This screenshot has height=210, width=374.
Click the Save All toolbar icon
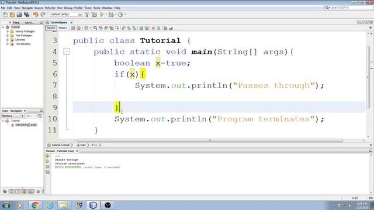point(26,15)
